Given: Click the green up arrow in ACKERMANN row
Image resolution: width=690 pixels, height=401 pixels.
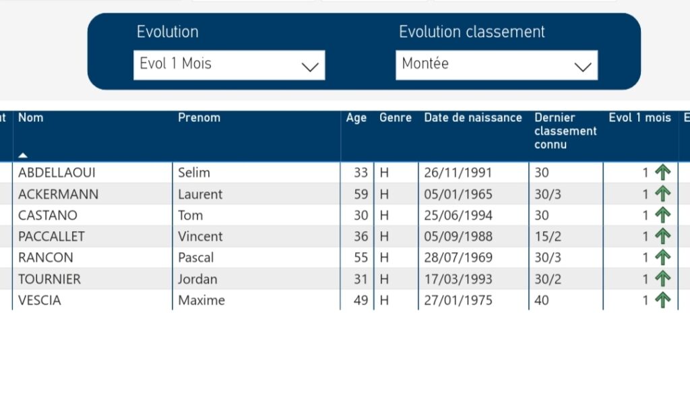Looking at the screenshot, I should (x=663, y=194).
